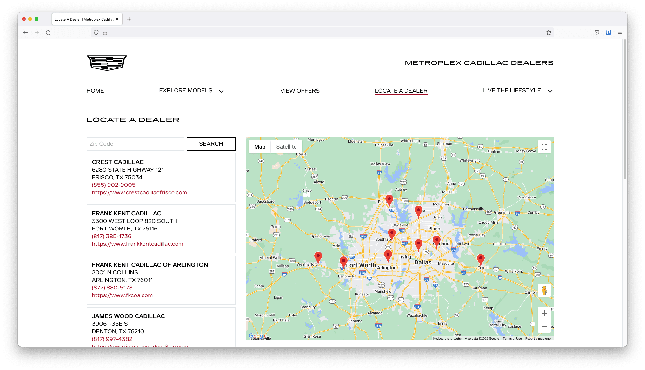This screenshot has width=645, height=370.
Task: Focus the Zip Code field
Action: point(135,144)
